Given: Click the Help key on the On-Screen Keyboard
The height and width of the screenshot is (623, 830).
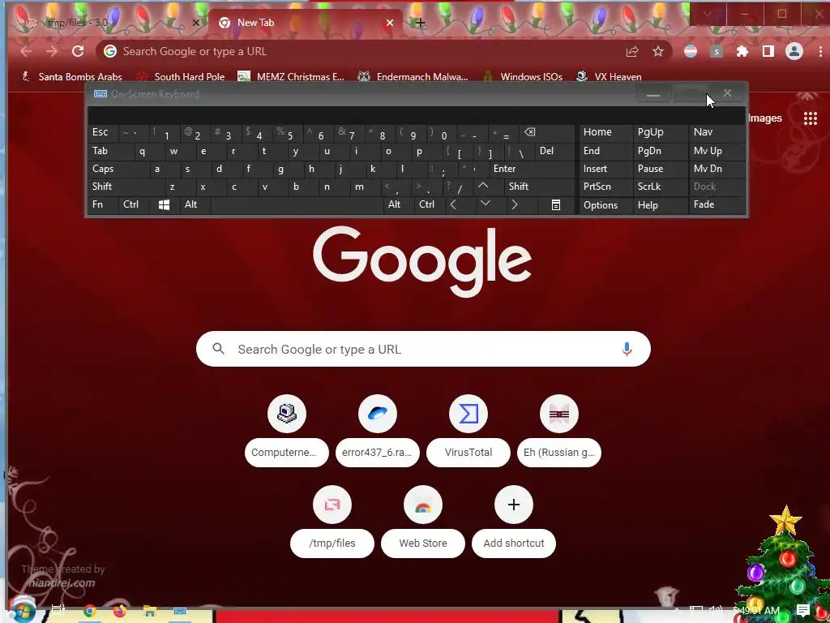Looking at the screenshot, I should [660, 205].
